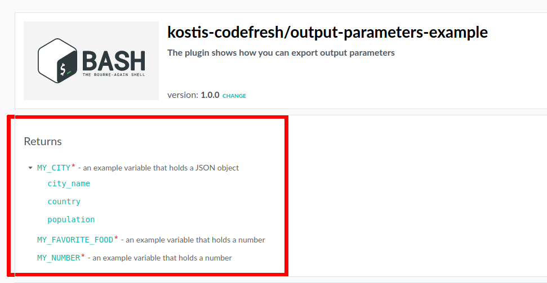
Task: Select the city_name property
Action: (x=69, y=183)
